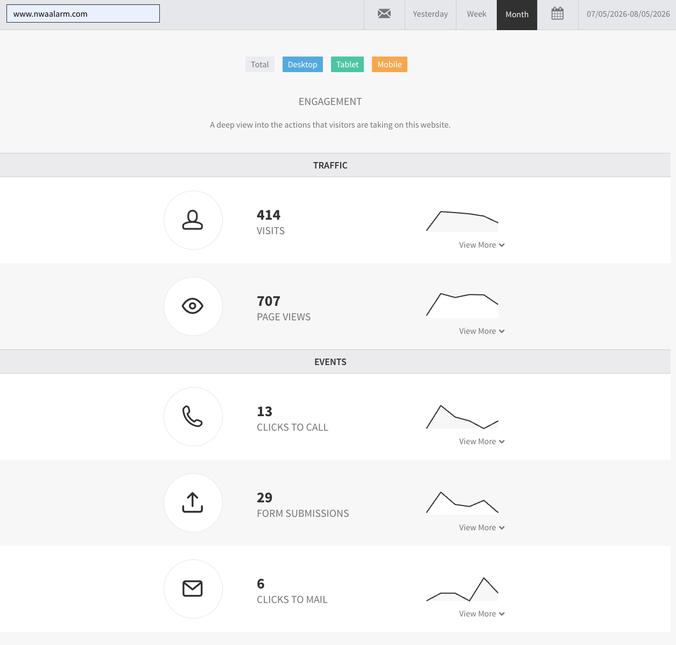The image size is (676, 645).
Task: Click the TRAFFIC section header
Action: (x=335, y=165)
